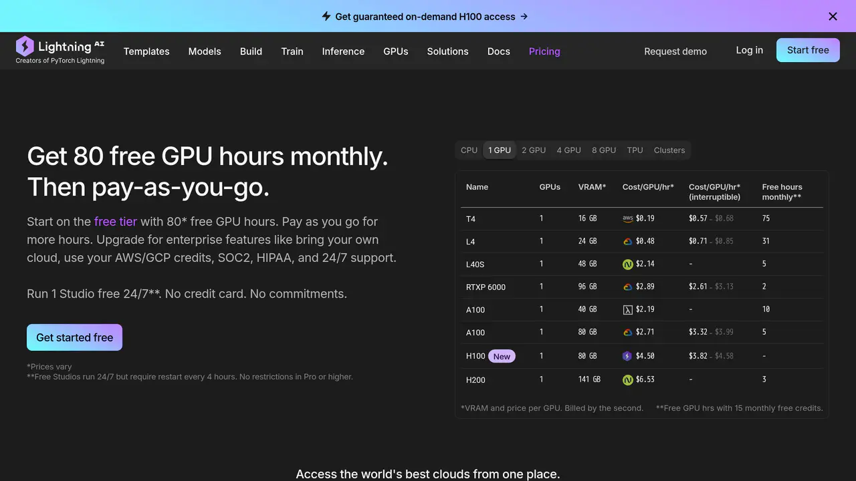Click the green provider icon in the H200 row
Image resolution: width=856 pixels, height=481 pixels.
point(627,379)
